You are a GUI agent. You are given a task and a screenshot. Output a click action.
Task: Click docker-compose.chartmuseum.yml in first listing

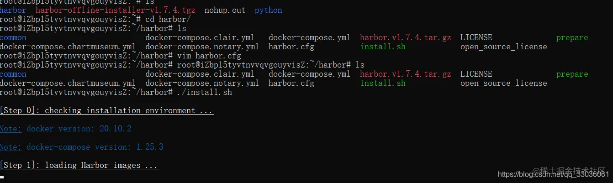pyautogui.click(x=68, y=47)
